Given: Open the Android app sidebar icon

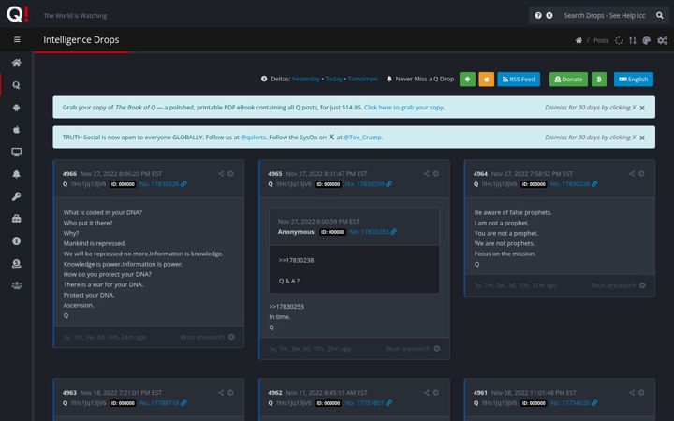Looking at the screenshot, I should [16, 108].
